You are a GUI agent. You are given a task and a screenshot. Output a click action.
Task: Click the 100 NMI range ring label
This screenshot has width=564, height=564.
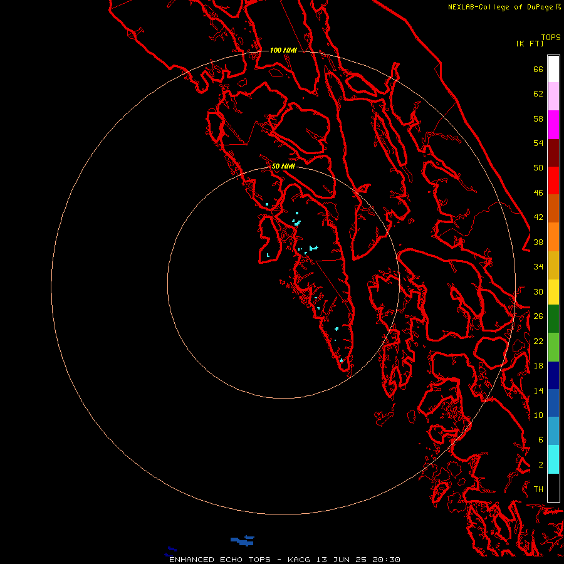[x=283, y=50]
